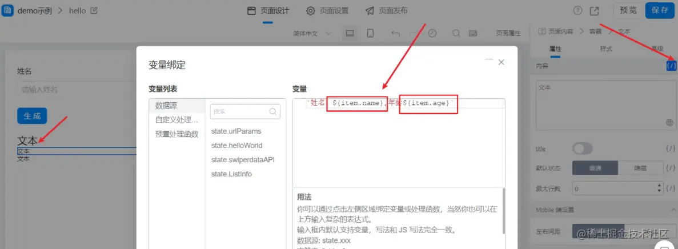
Task: Click the search magnifier in toolbar
Action: pyautogui.click(x=456, y=33)
